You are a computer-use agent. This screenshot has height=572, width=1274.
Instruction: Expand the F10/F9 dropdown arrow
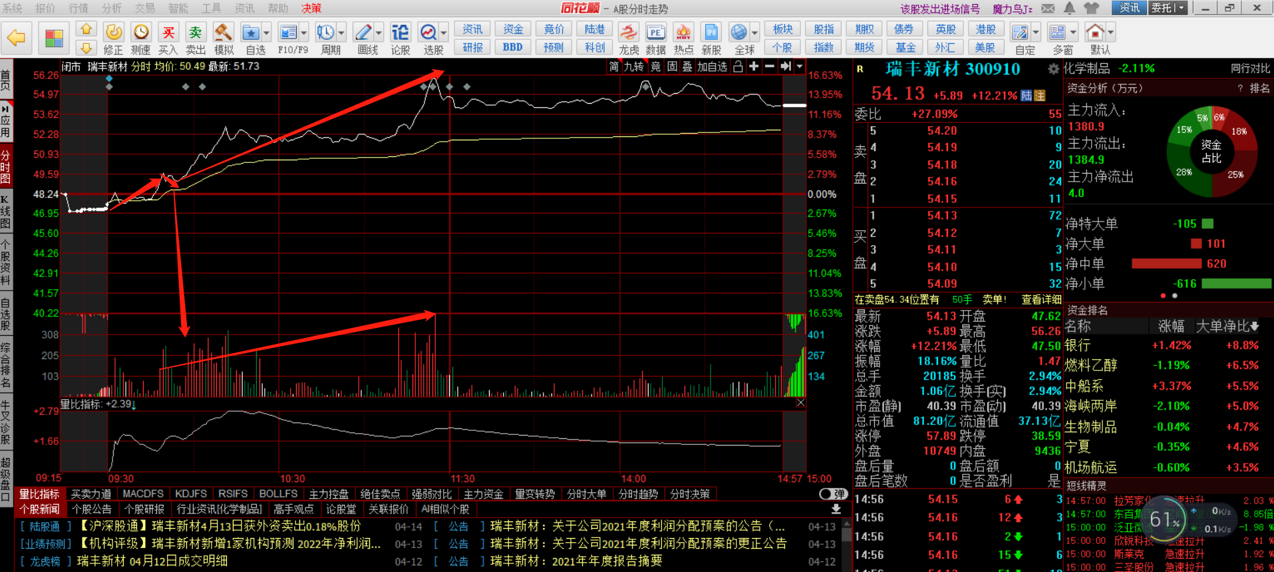pos(304,33)
